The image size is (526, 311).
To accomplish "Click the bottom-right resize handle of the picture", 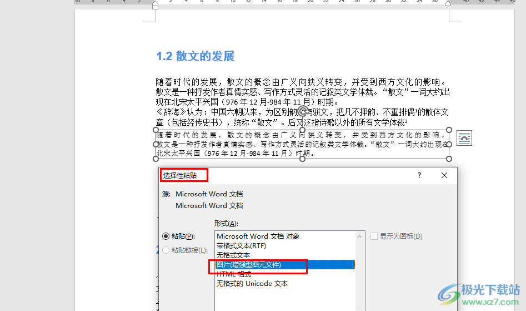I will [449, 159].
